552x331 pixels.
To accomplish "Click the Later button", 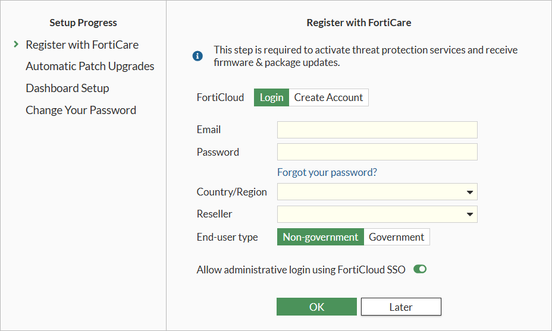I will (401, 307).
